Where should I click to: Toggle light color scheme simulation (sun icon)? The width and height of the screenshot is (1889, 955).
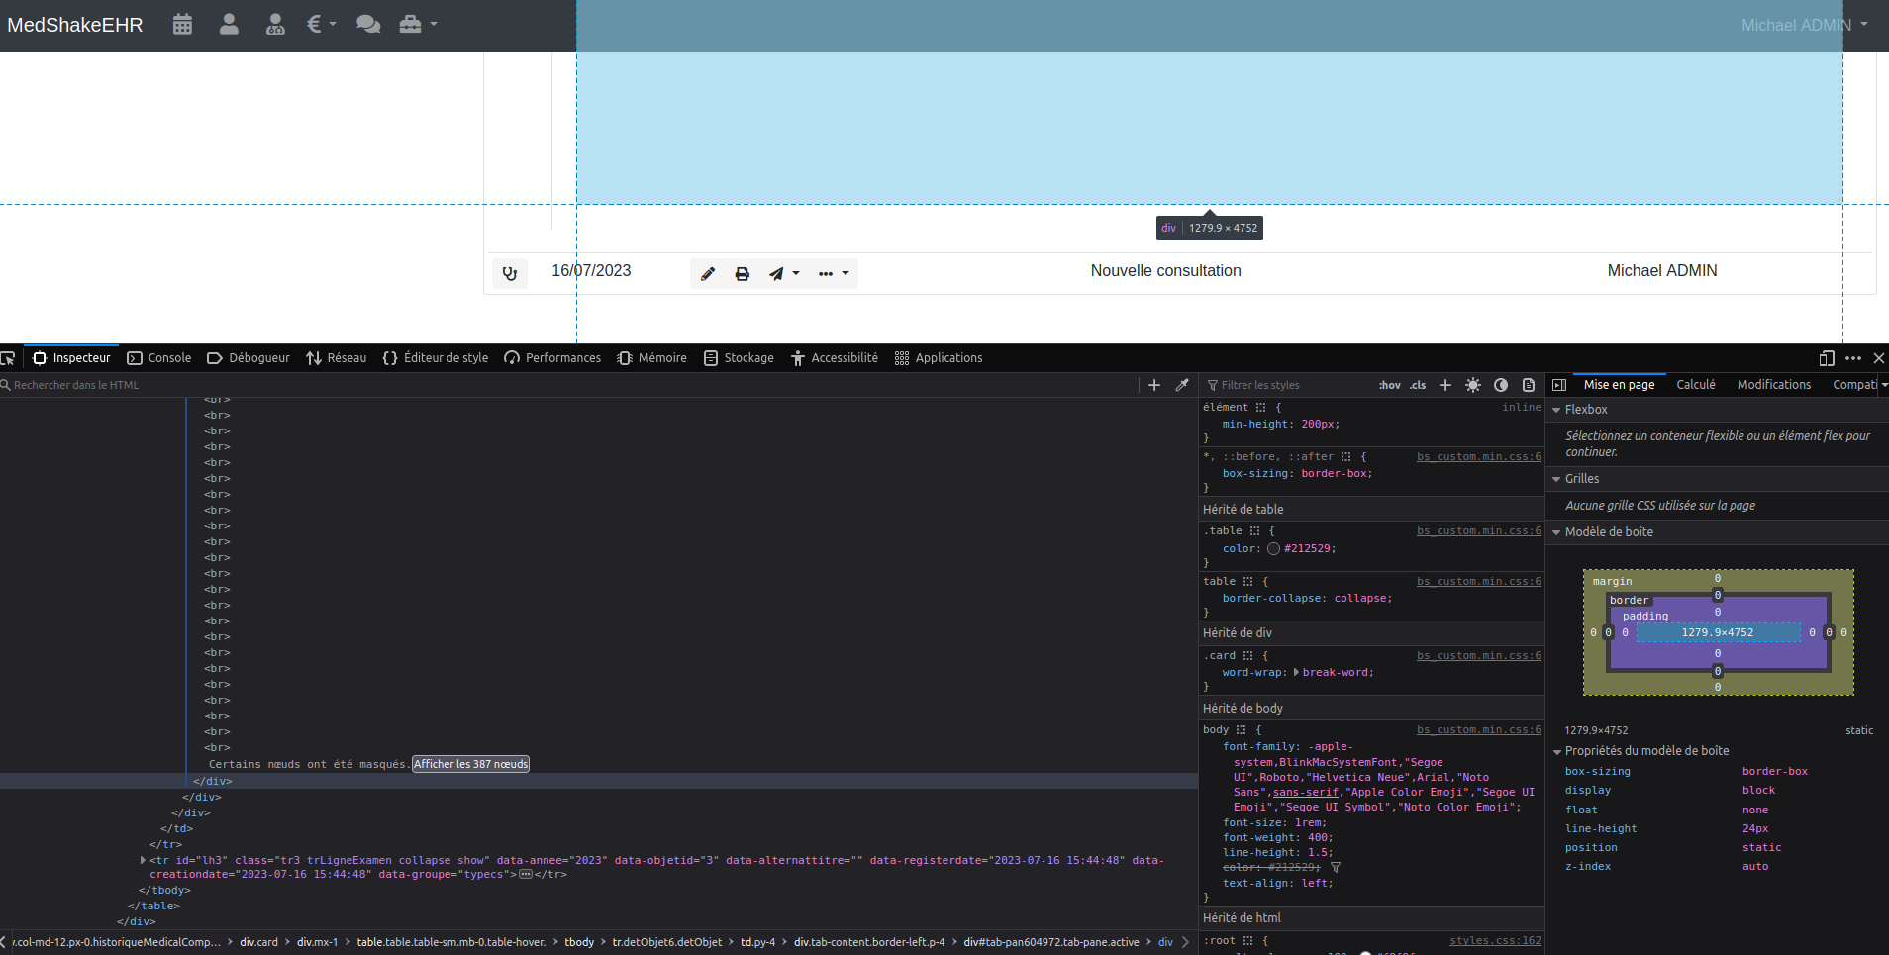pos(1473,385)
